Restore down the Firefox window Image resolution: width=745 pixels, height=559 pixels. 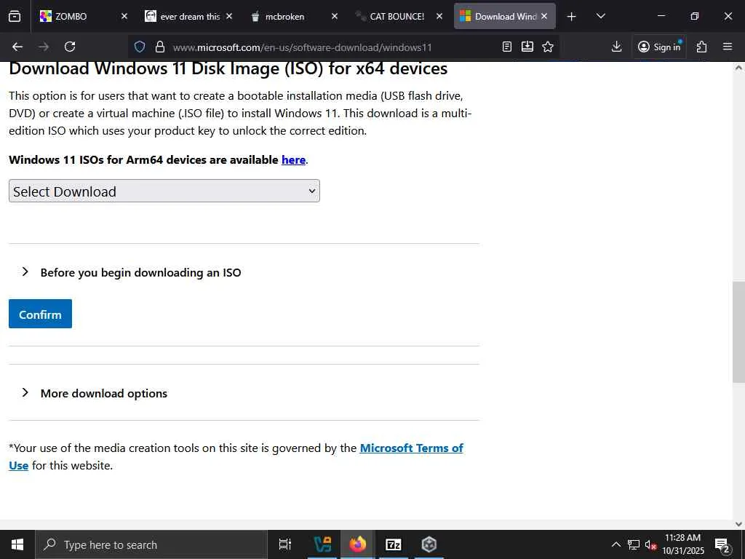coord(695,16)
